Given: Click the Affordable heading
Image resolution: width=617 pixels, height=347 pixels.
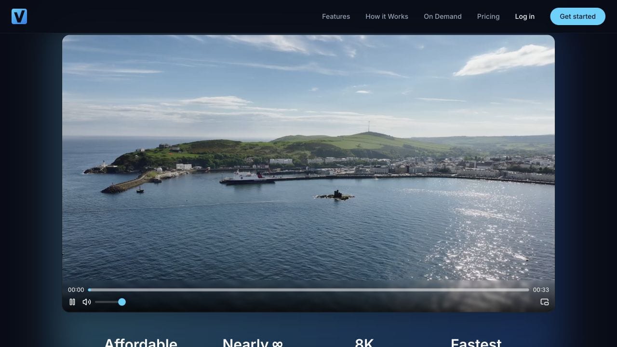Looking at the screenshot, I should tap(141, 342).
